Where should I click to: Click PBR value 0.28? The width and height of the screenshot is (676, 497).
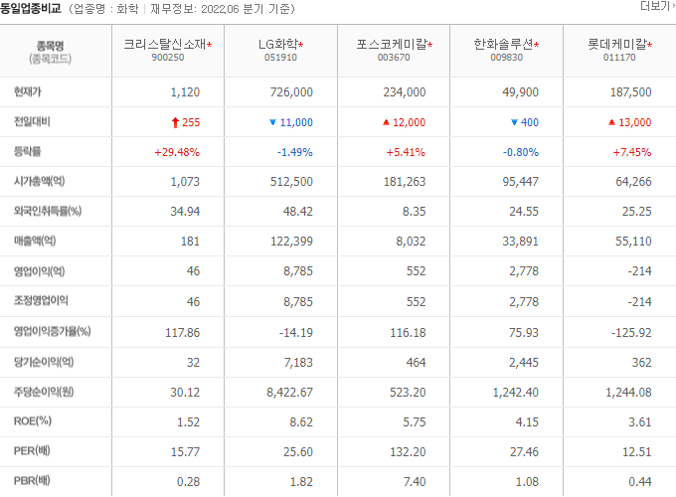click(x=189, y=482)
